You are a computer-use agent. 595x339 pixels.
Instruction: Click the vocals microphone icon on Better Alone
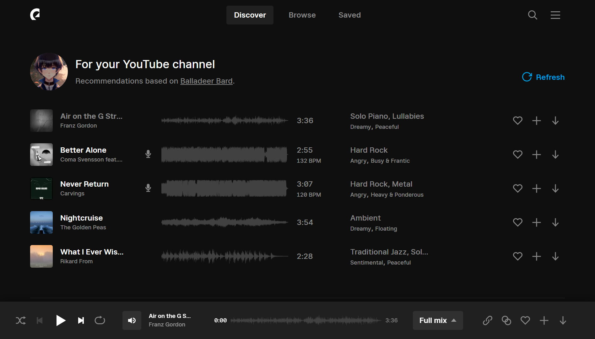(148, 154)
